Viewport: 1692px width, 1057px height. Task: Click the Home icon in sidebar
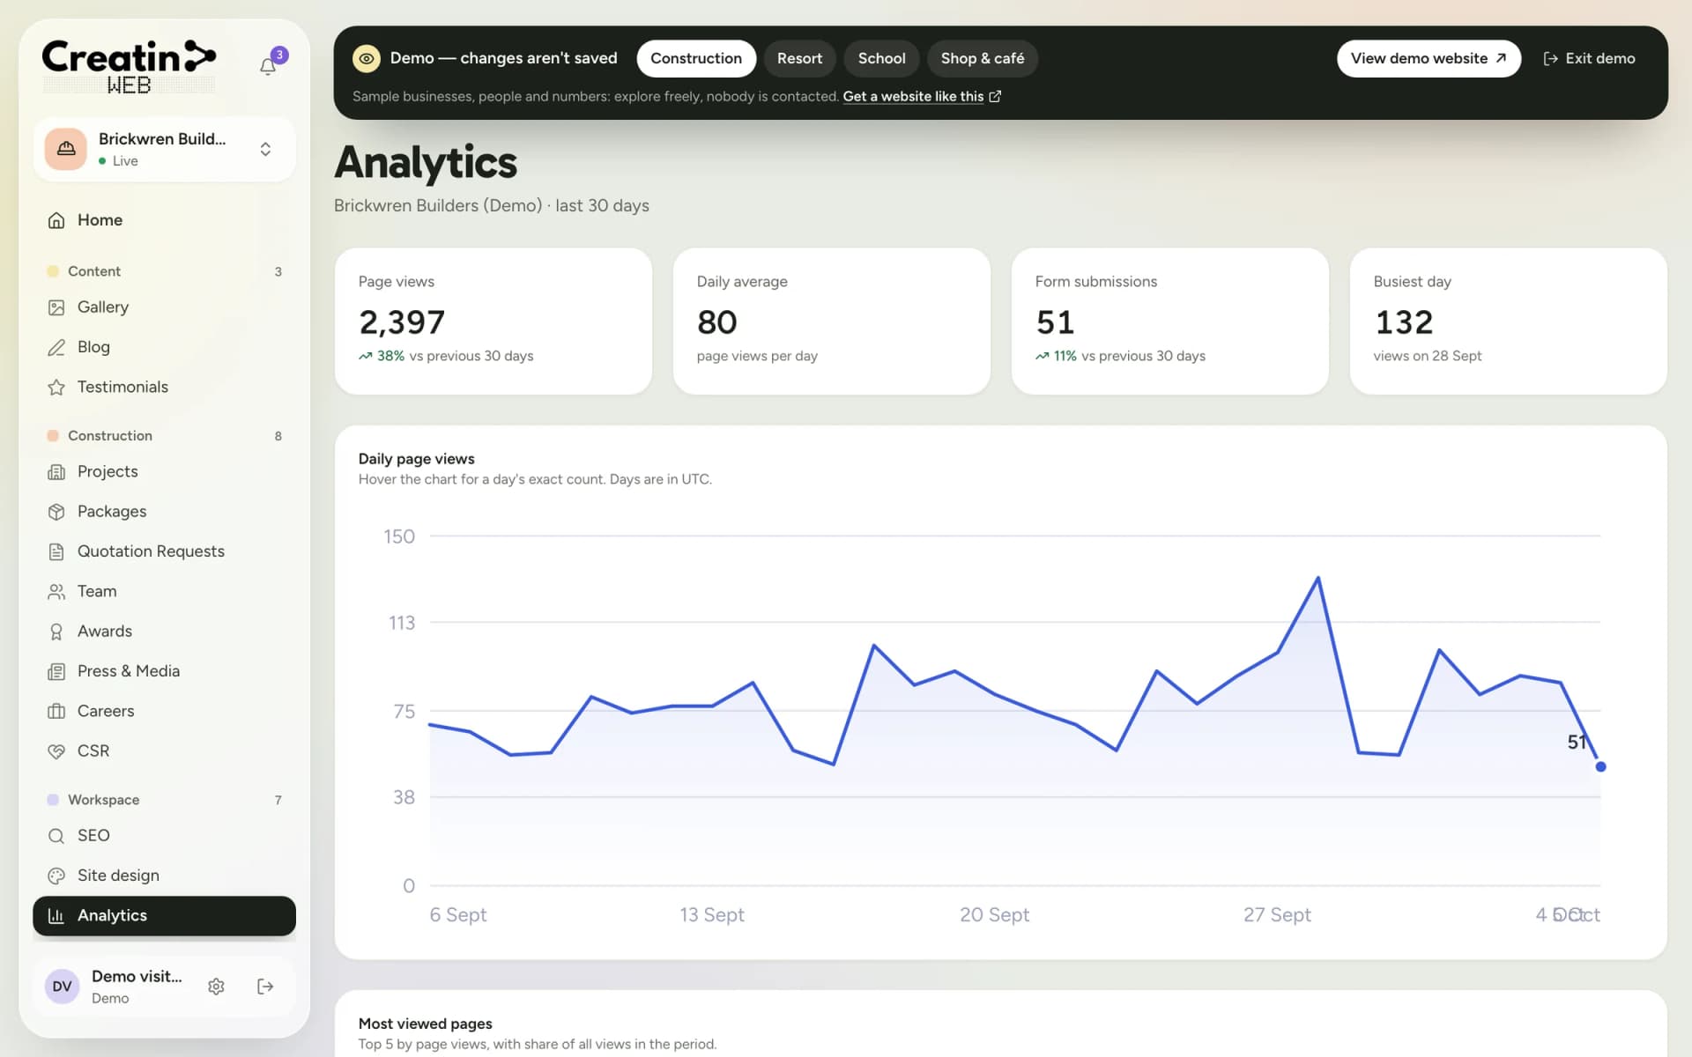pos(56,220)
